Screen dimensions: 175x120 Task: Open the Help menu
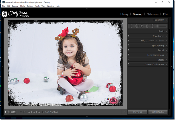(x=57, y=6)
